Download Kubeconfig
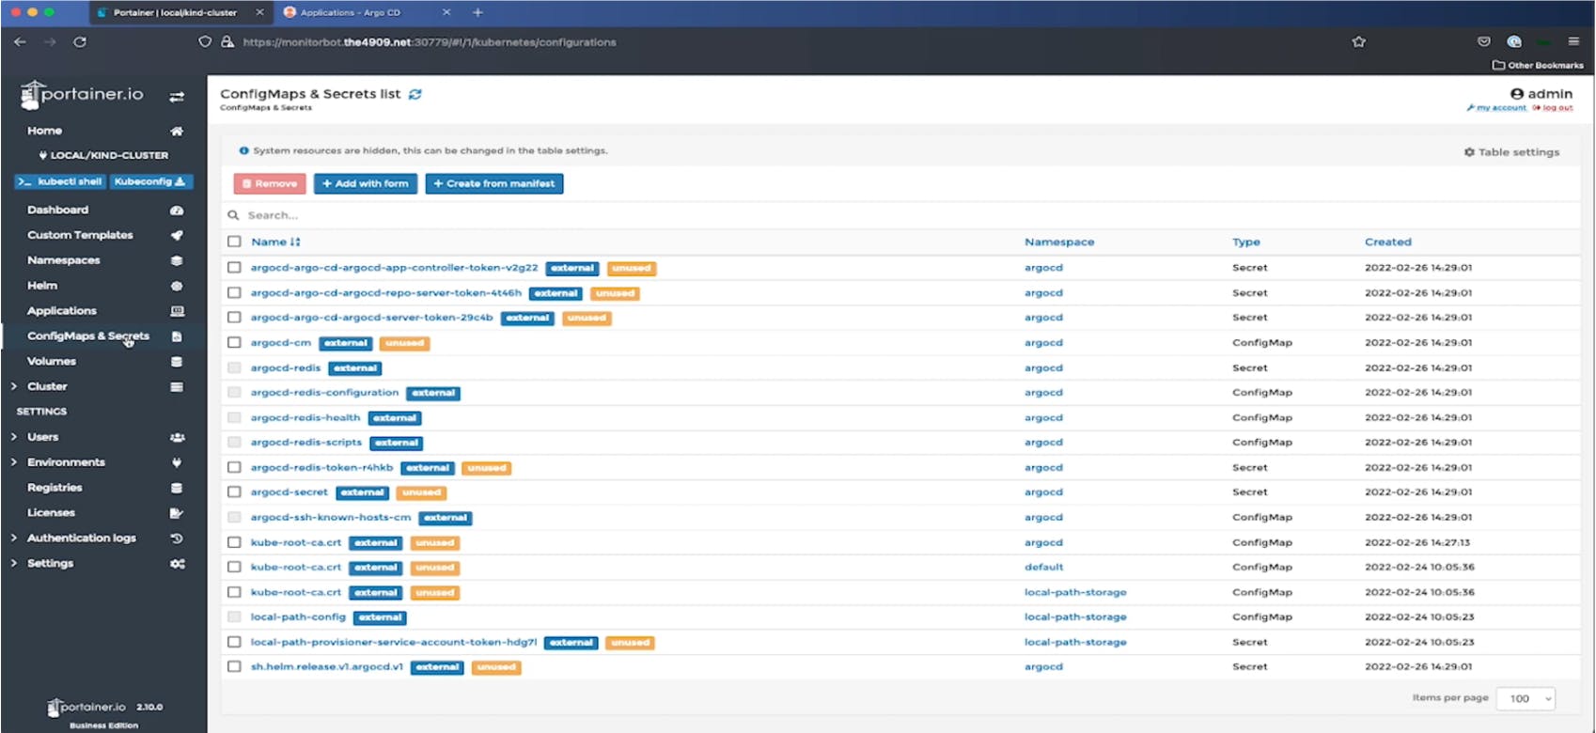Image resolution: width=1596 pixels, height=733 pixels. coord(151,182)
